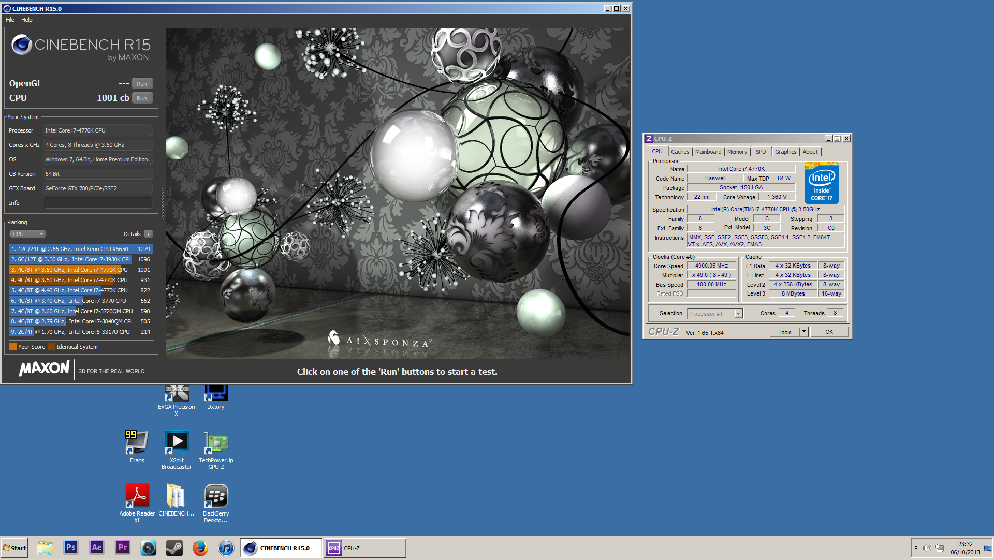This screenshot has width=994, height=559.
Task: Open the File menu in Cinebench
Action: point(10,20)
